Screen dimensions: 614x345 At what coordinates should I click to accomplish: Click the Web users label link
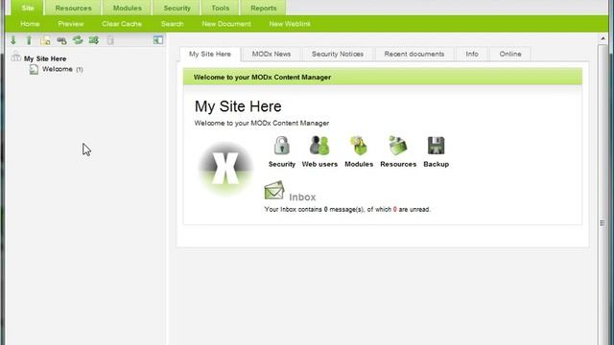pos(319,164)
